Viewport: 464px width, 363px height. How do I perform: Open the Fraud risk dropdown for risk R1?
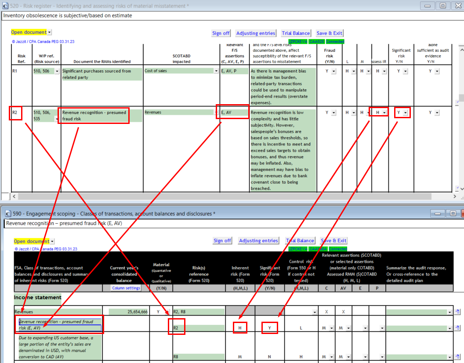click(x=333, y=71)
